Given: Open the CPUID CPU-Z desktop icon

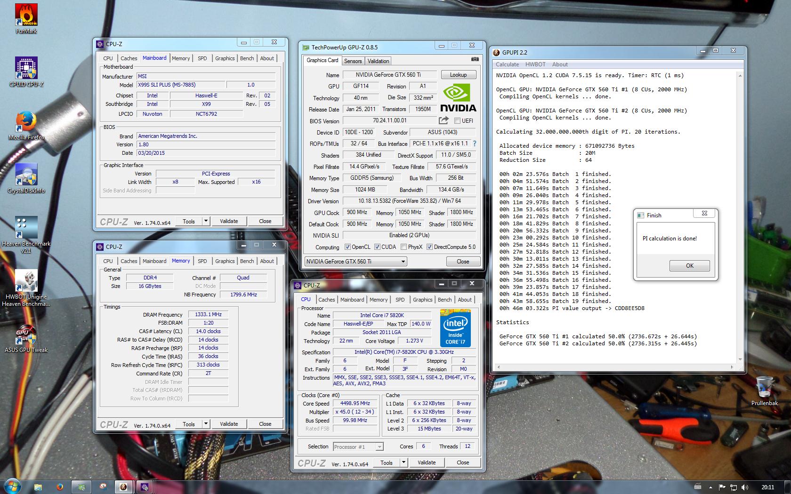Looking at the screenshot, I should click(x=26, y=72).
